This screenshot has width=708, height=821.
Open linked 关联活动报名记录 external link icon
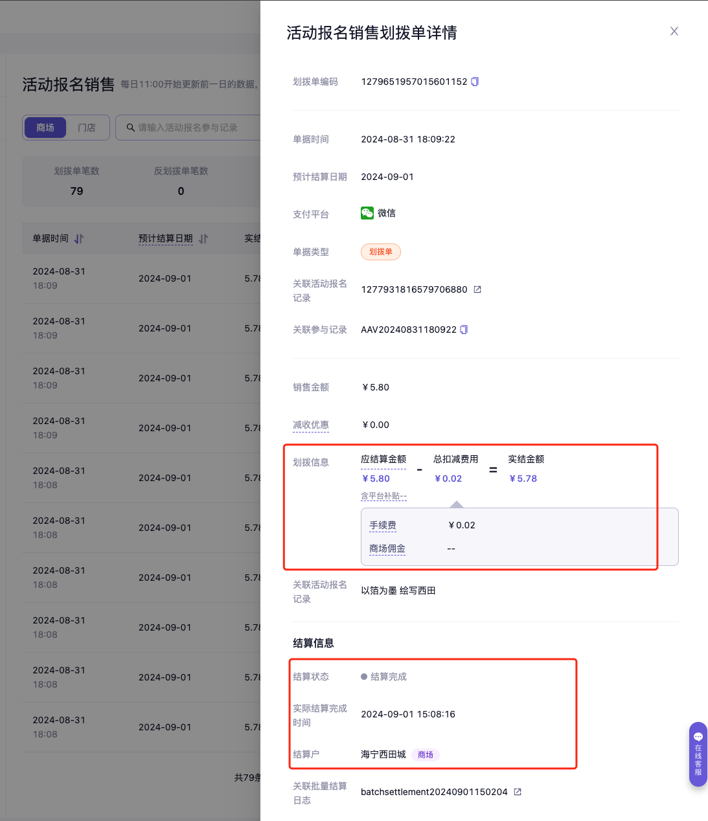(x=477, y=289)
